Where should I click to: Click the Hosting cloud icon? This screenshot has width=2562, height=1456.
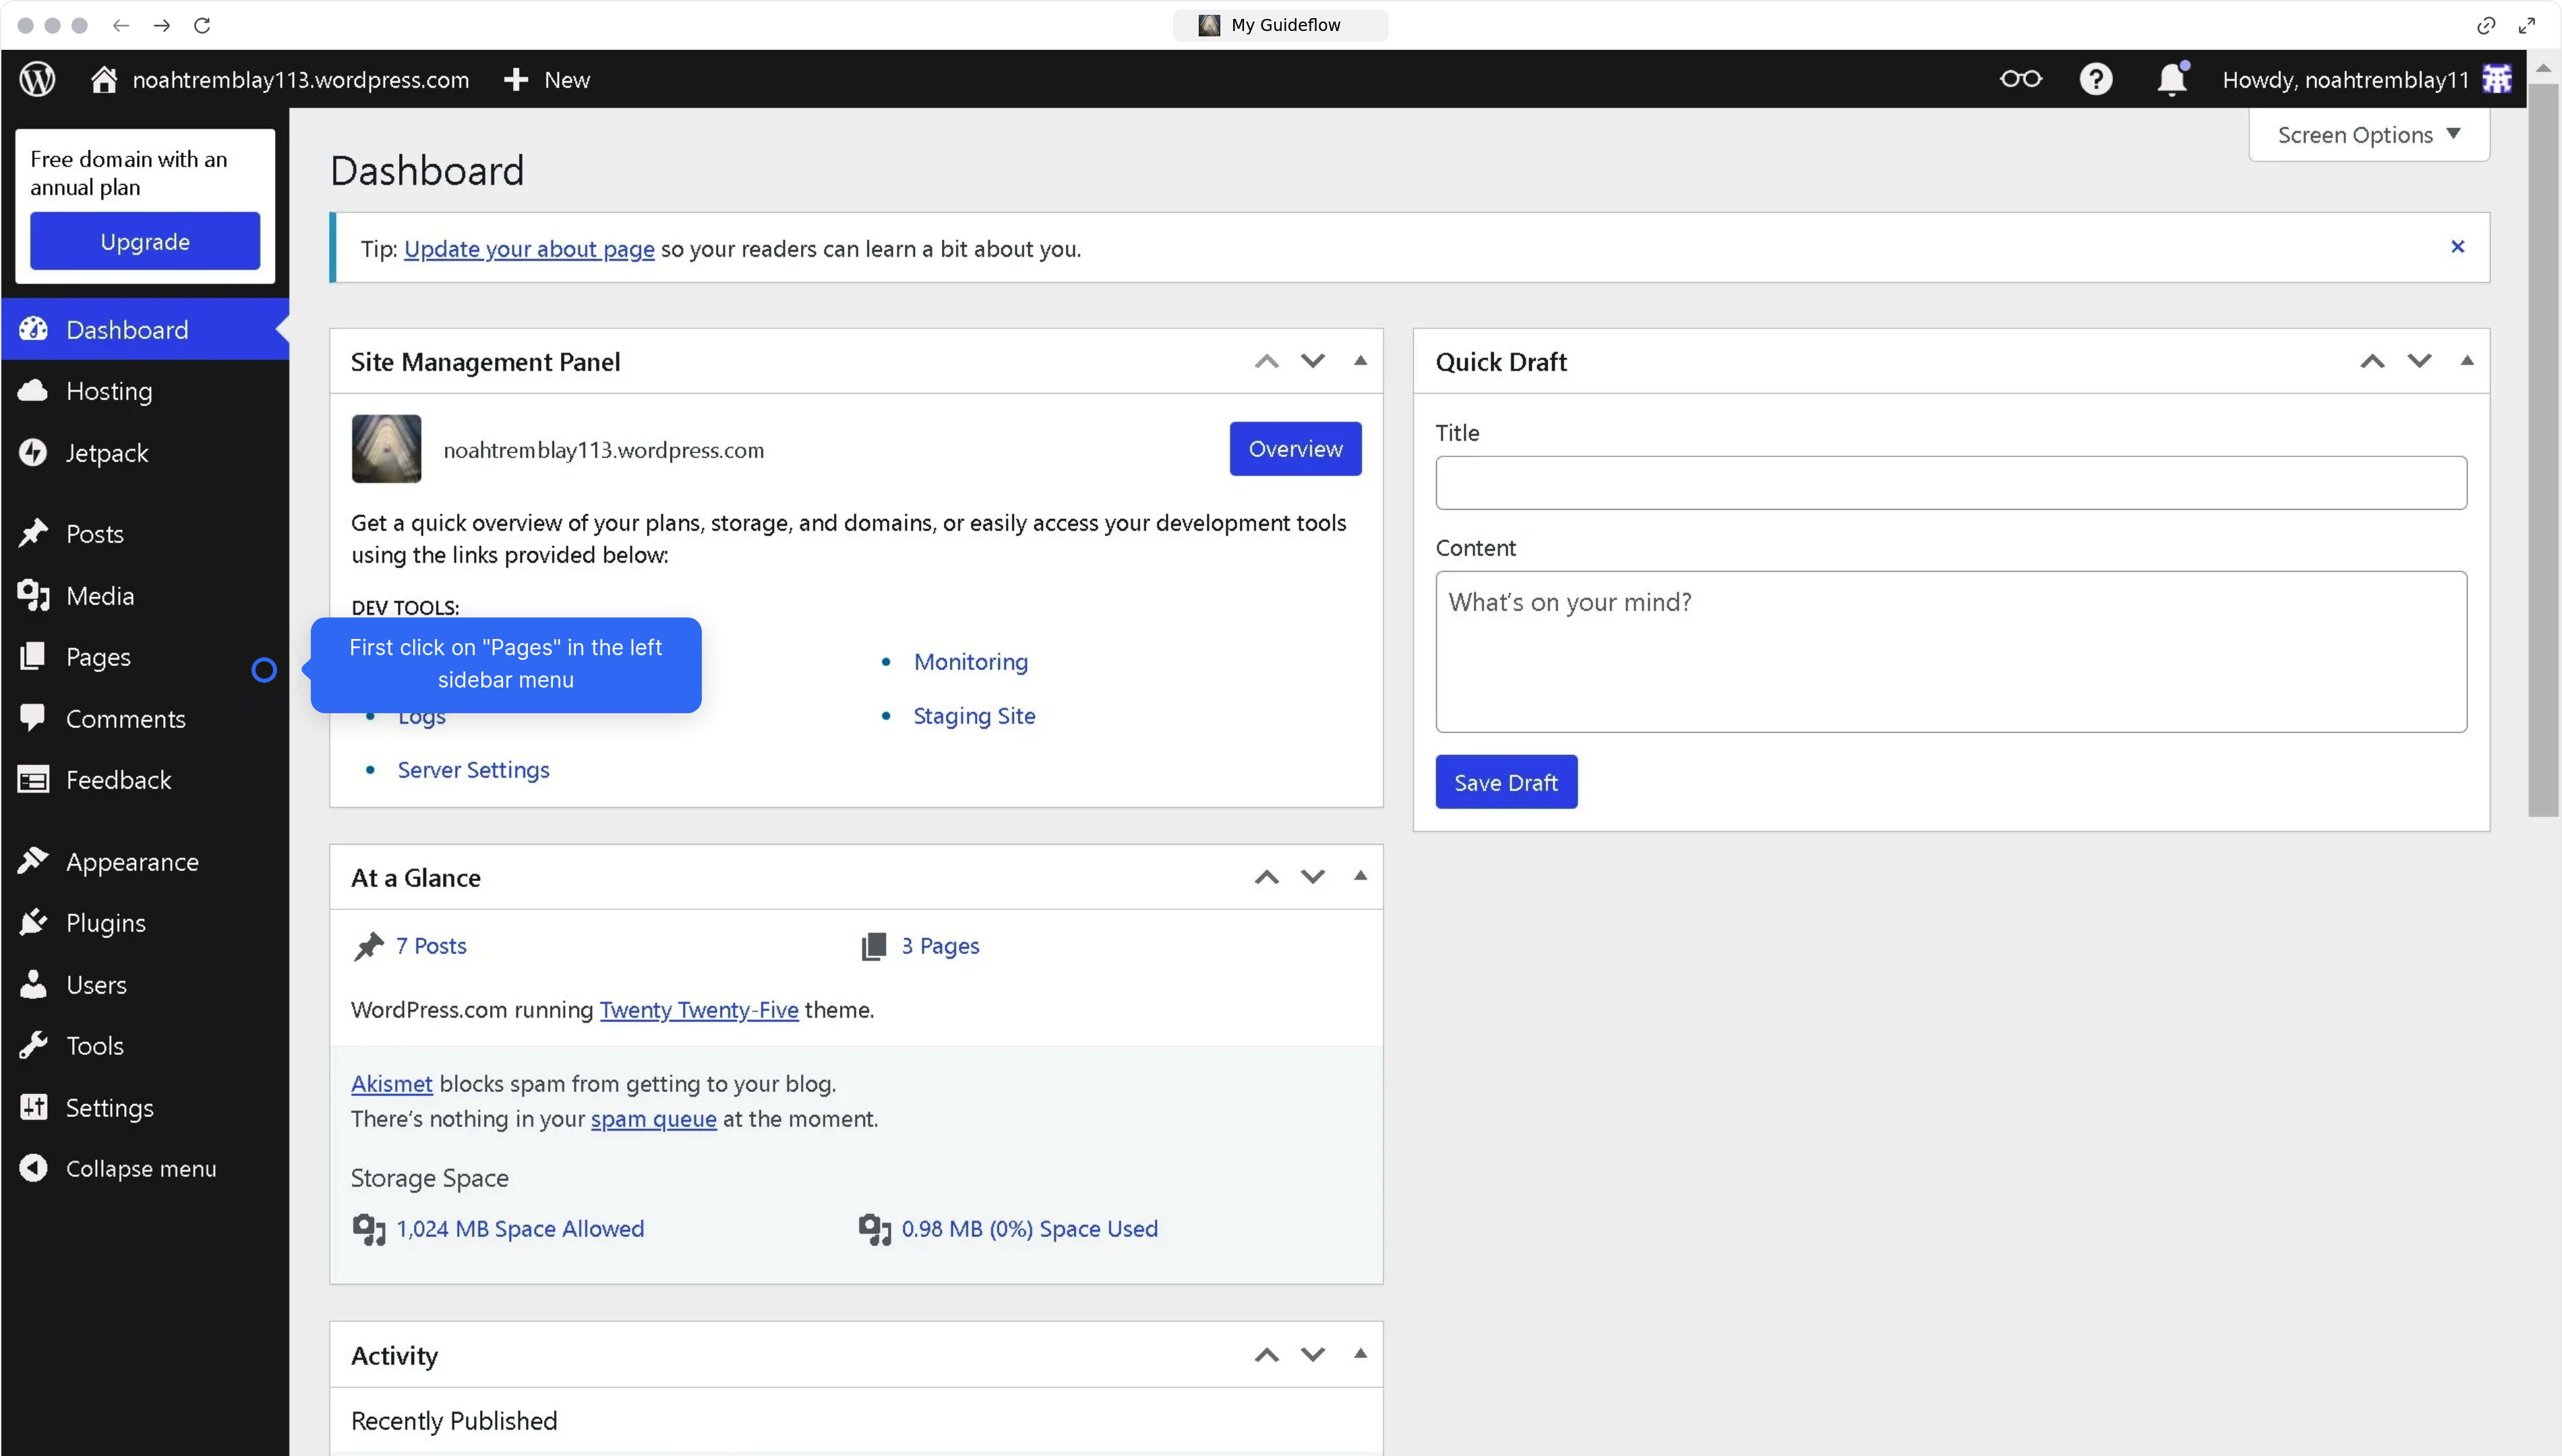(33, 391)
